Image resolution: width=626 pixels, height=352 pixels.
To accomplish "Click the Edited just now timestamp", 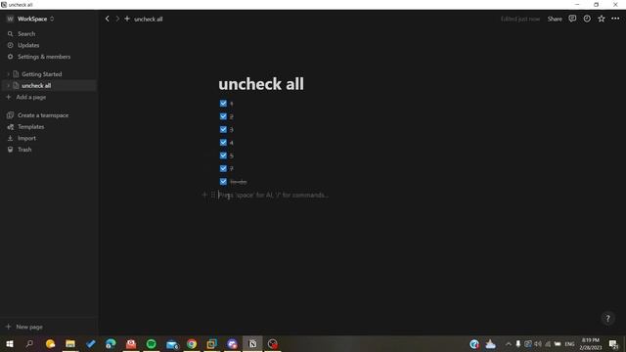I will (520, 20).
